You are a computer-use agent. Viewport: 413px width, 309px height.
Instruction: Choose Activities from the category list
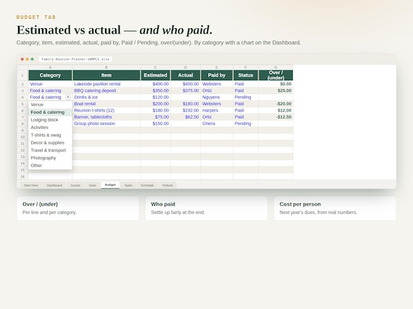[50, 127]
